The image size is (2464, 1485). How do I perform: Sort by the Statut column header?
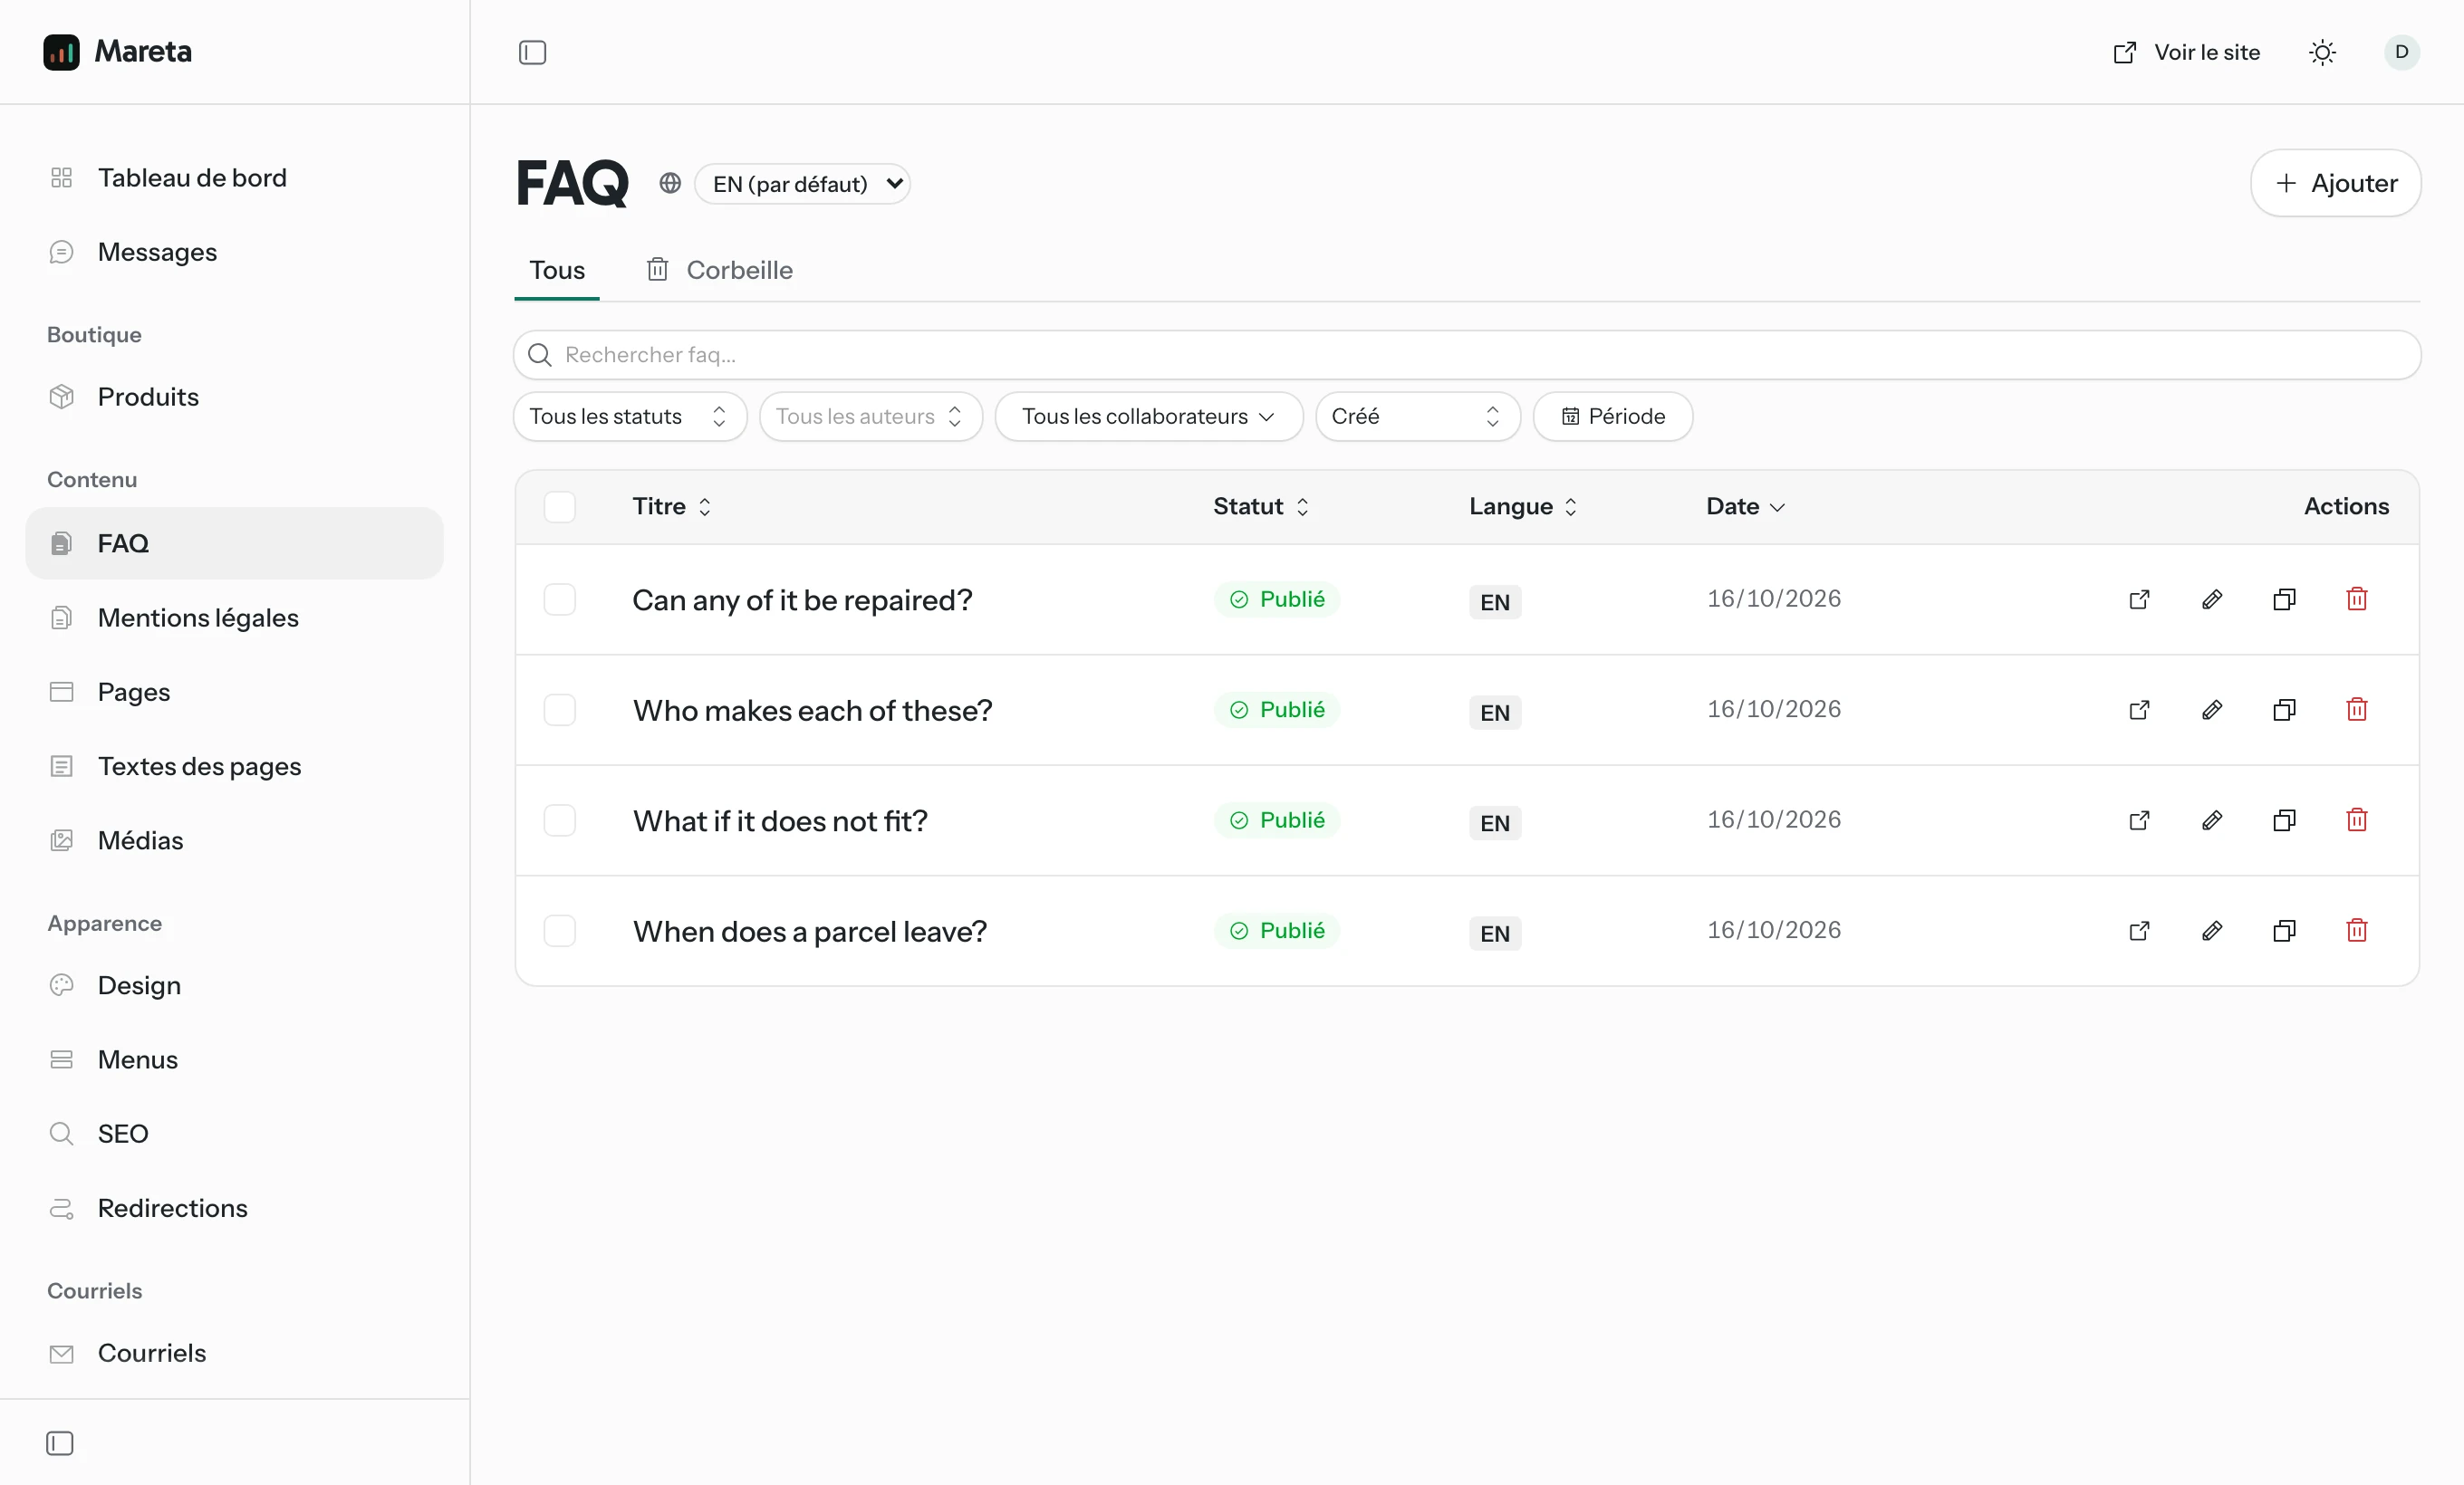tap(1261, 507)
